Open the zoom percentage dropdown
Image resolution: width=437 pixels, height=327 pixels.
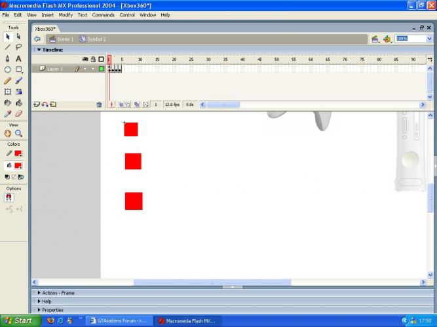coord(428,39)
